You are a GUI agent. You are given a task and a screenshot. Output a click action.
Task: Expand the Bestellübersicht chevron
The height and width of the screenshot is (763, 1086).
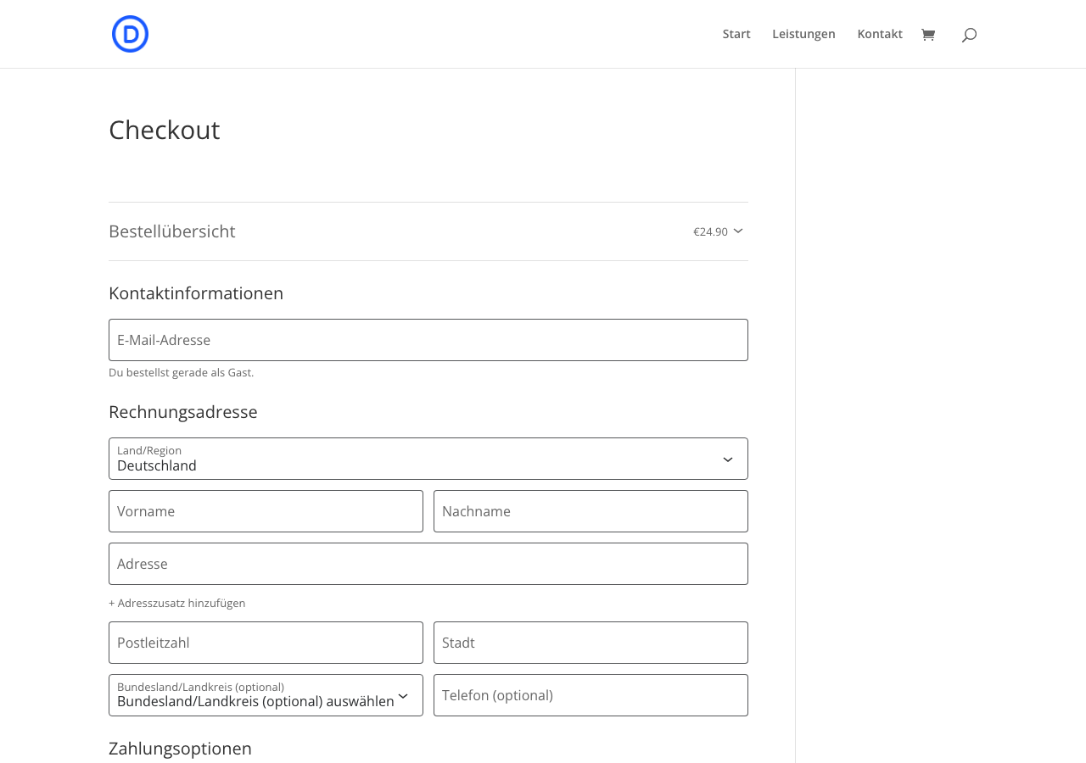tap(738, 231)
